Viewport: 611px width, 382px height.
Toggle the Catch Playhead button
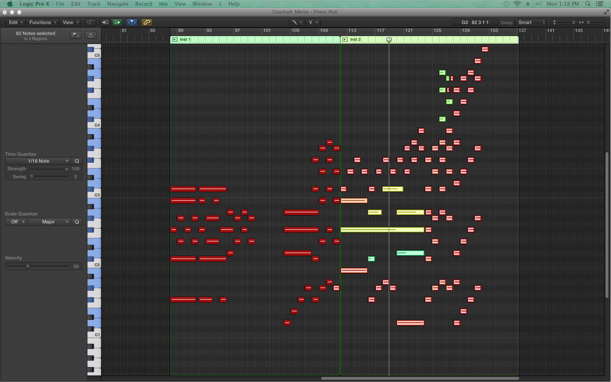coord(132,23)
